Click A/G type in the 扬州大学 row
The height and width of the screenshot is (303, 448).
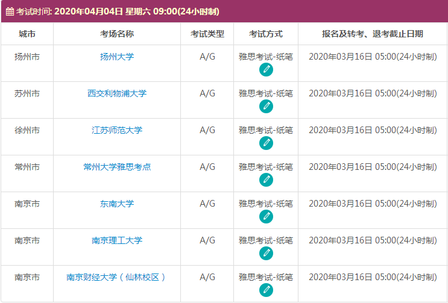click(207, 57)
